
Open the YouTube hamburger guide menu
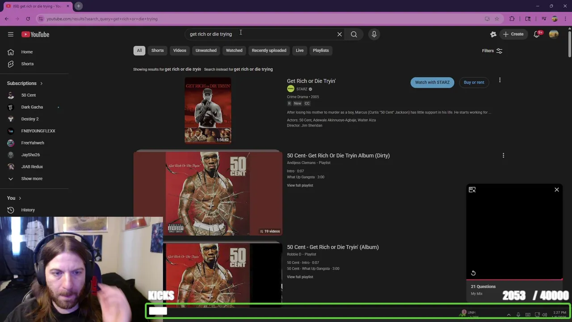tap(11, 34)
